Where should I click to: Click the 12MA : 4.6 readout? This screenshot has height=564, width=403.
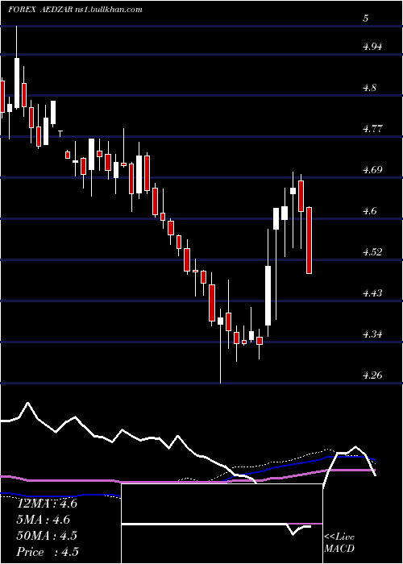(x=48, y=504)
